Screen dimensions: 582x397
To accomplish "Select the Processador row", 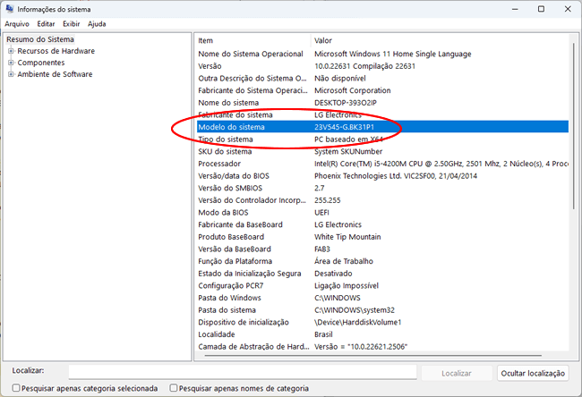I will [x=382, y=164].
